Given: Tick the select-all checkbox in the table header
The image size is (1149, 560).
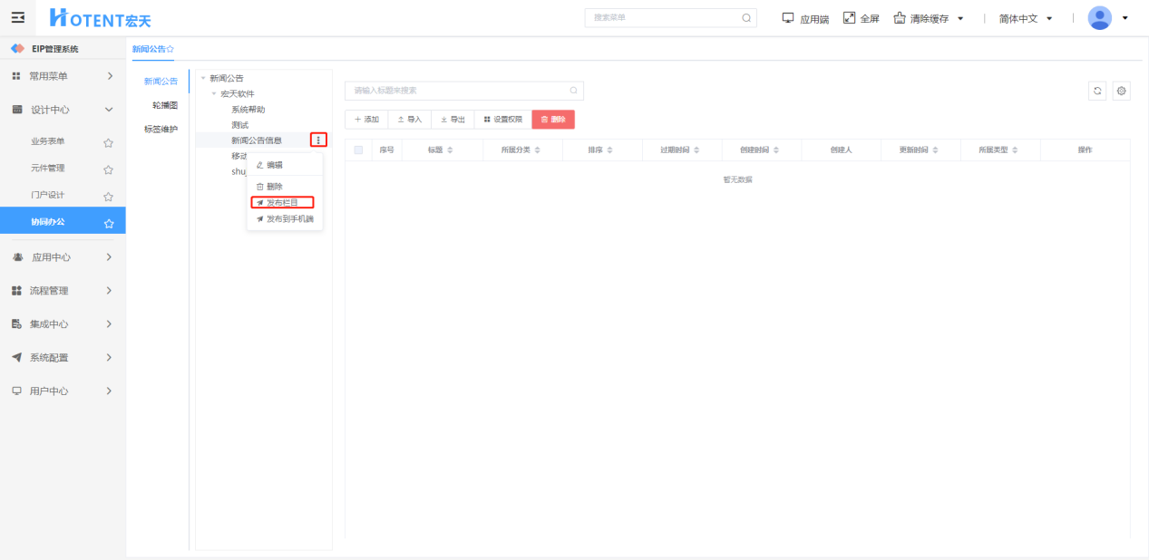Looking at the screenshot, I should [359, 150].
